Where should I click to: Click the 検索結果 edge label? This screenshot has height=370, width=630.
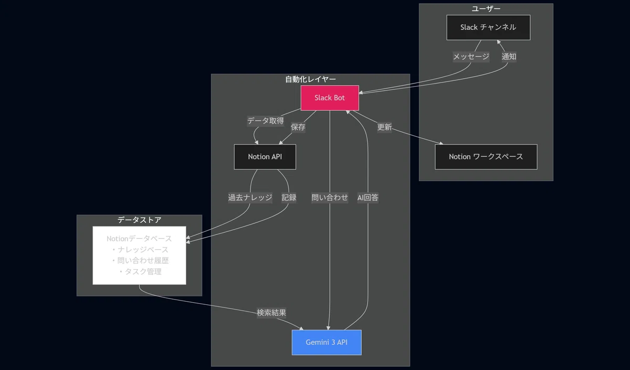click(271, 313)
